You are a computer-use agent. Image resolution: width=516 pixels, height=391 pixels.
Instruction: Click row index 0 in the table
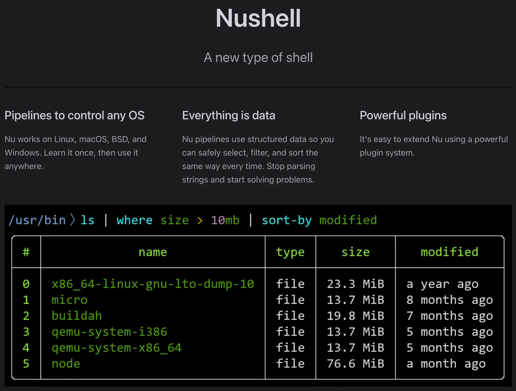26,284
